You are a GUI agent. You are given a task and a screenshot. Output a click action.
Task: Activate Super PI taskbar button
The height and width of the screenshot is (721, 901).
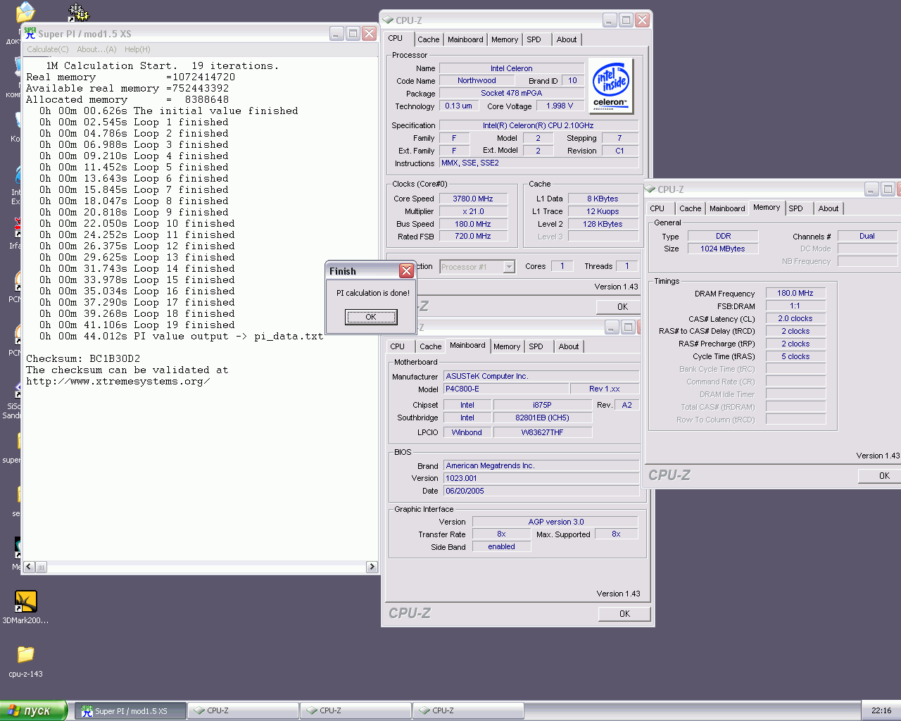coord(131,711)
